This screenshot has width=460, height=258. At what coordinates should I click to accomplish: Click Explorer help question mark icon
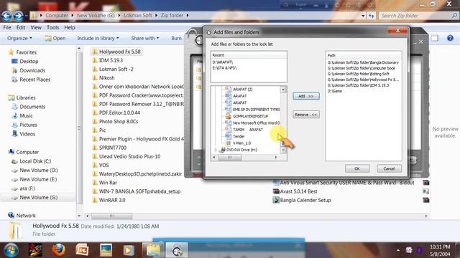click(x=451, y=38)
